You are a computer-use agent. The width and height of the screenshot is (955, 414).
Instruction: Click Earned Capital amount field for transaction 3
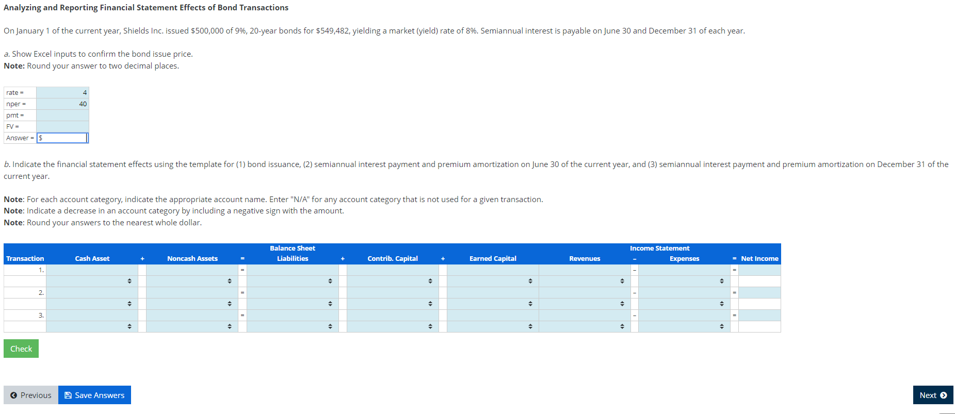point(493,315)
